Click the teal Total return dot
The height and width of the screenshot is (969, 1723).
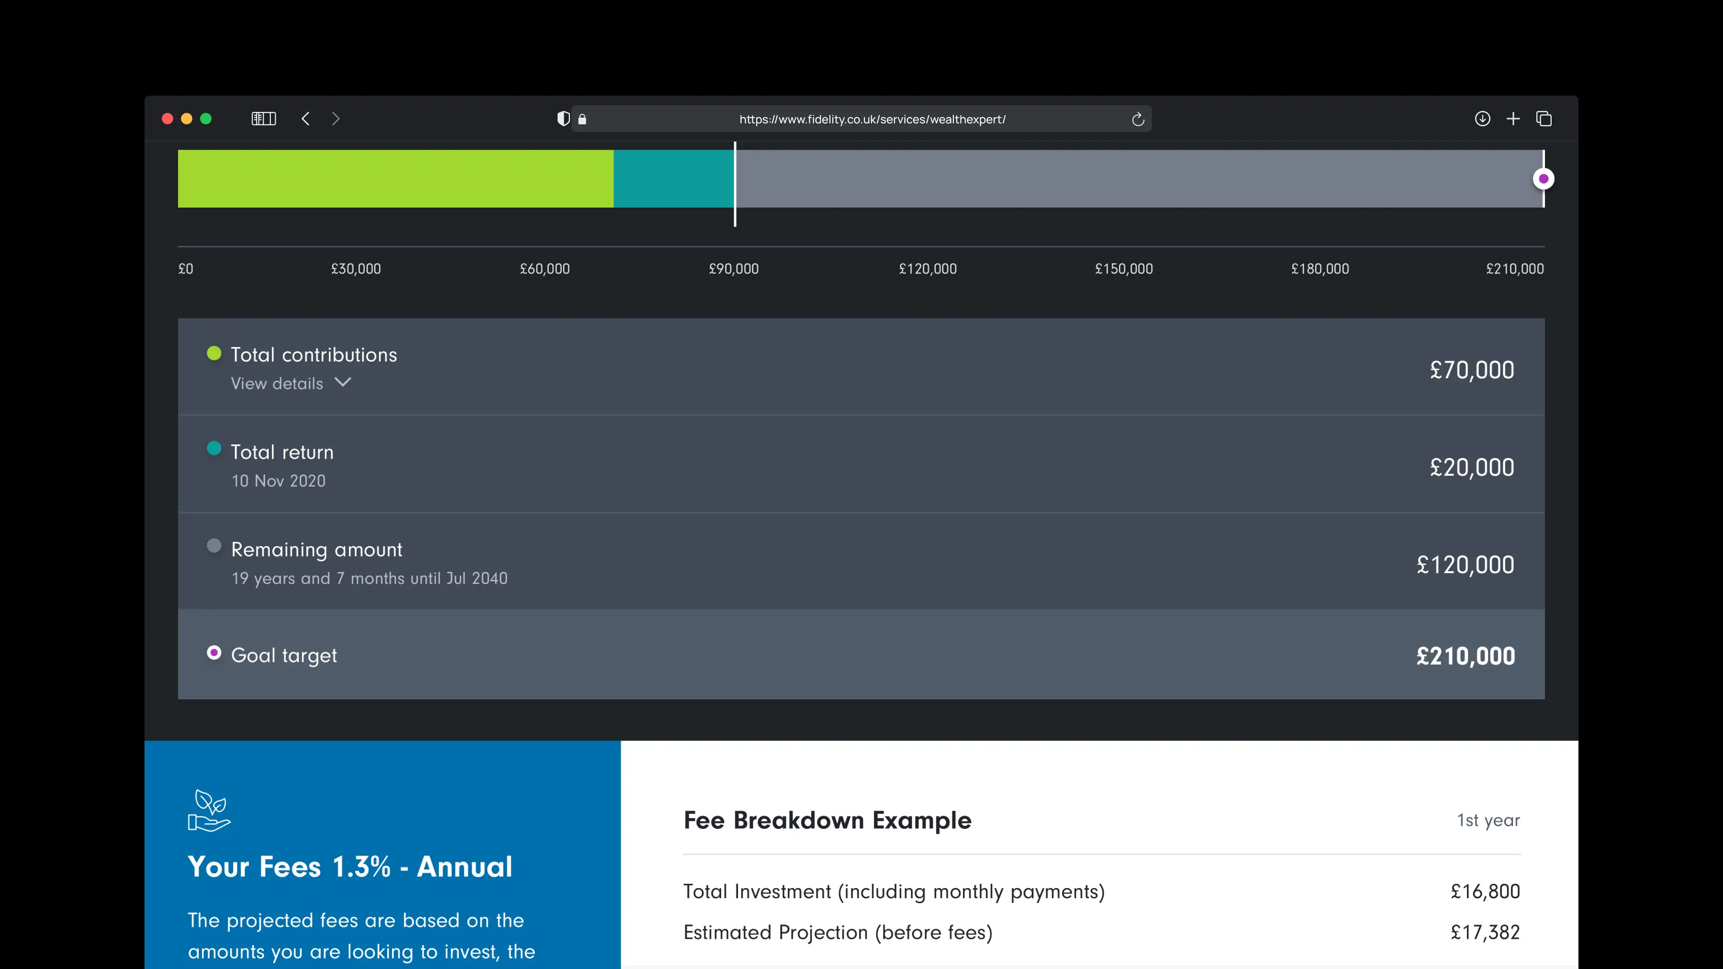point(214,449)
